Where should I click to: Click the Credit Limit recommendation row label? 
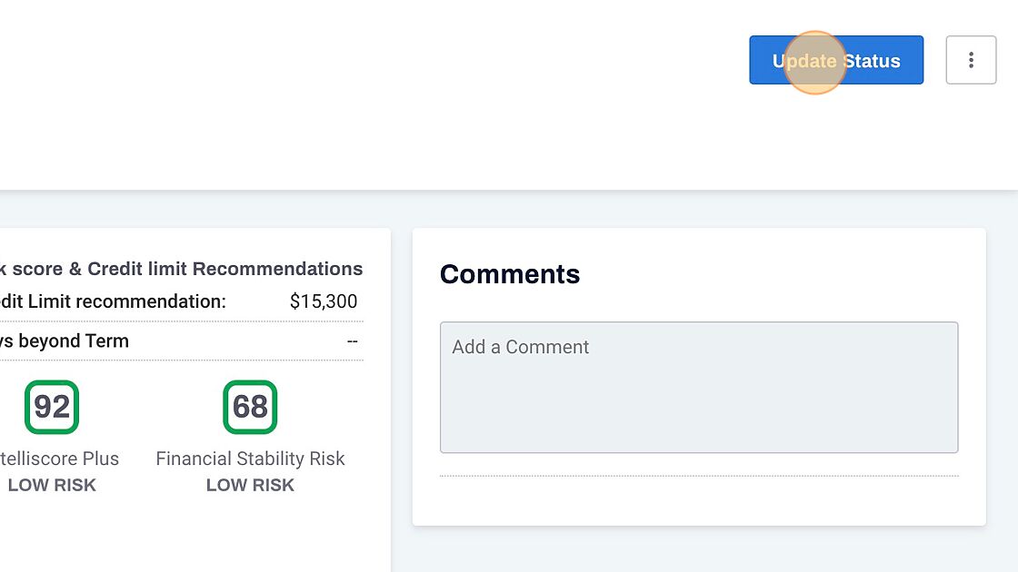[113, 301]
